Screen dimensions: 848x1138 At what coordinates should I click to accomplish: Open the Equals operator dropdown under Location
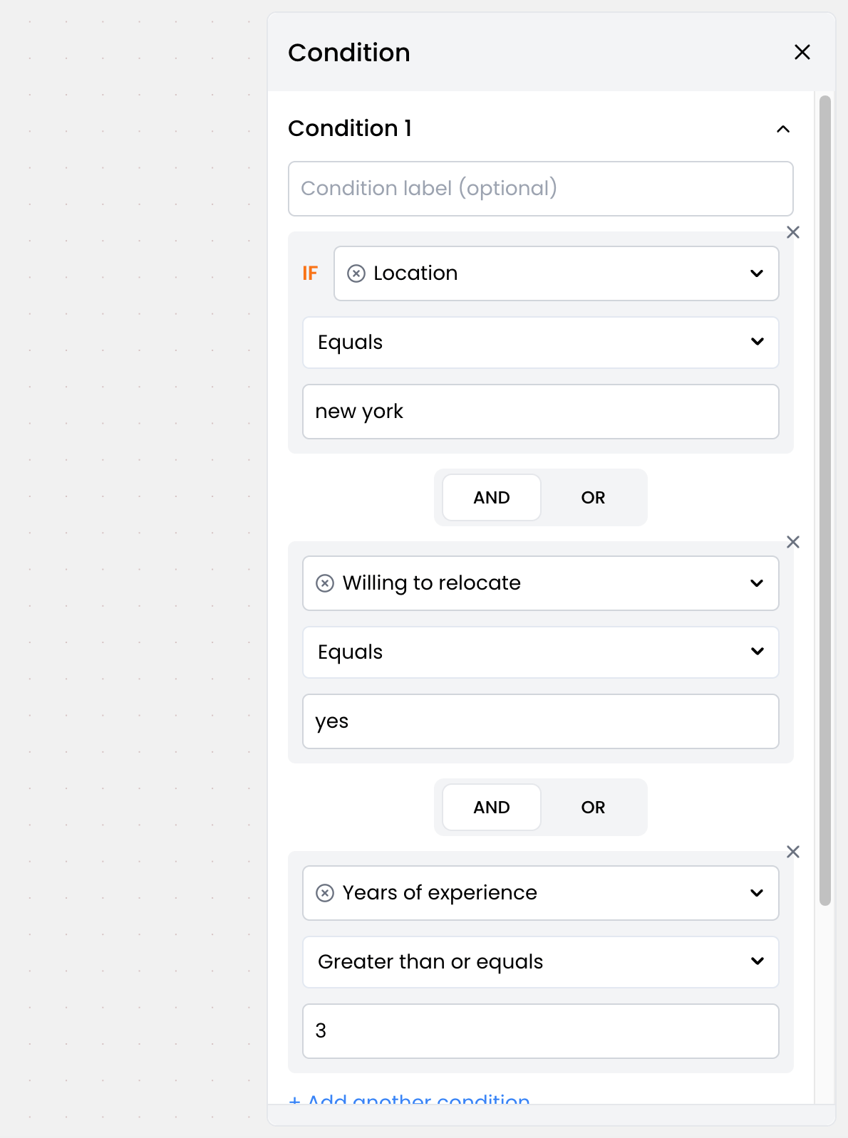point(540,343)
